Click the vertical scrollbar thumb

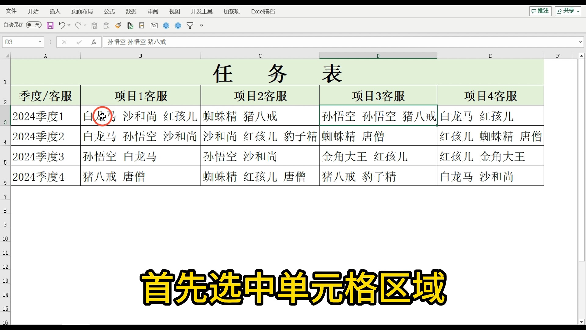point(582,160)
